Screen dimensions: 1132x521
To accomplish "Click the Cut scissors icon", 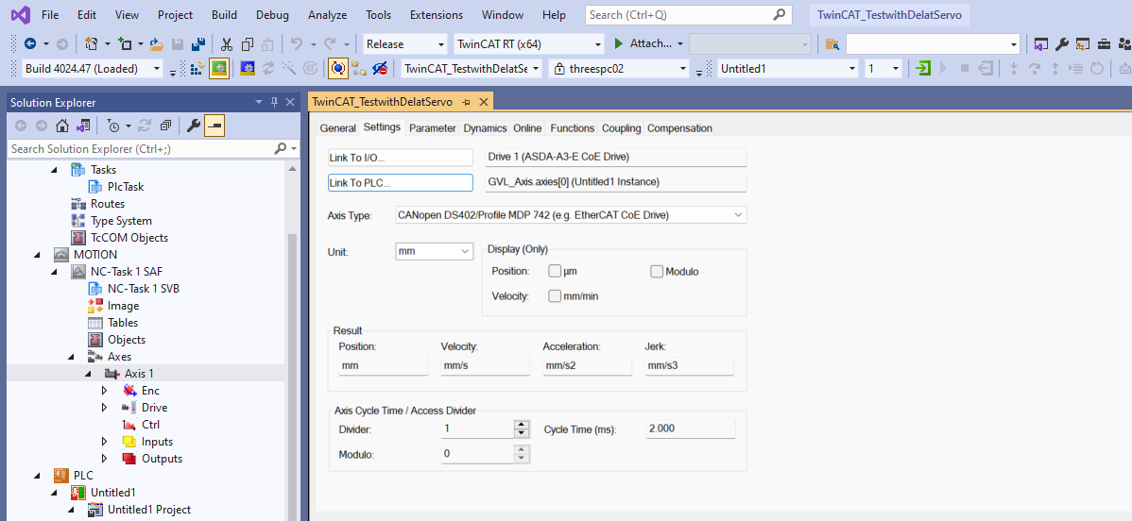I will click(227, 44).
